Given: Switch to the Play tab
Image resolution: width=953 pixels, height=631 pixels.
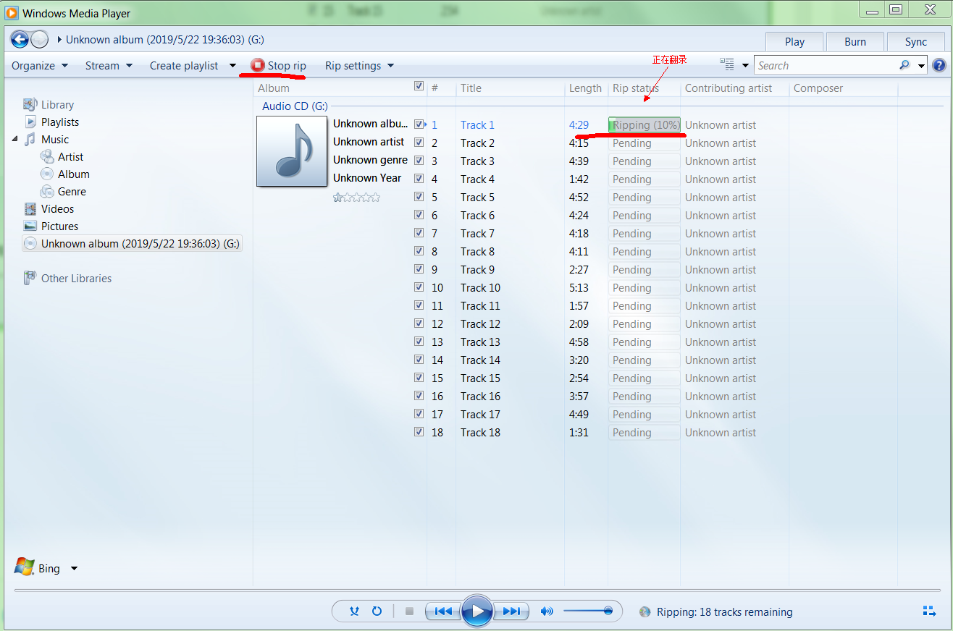Looking at the screenshot, I should 794,41.
